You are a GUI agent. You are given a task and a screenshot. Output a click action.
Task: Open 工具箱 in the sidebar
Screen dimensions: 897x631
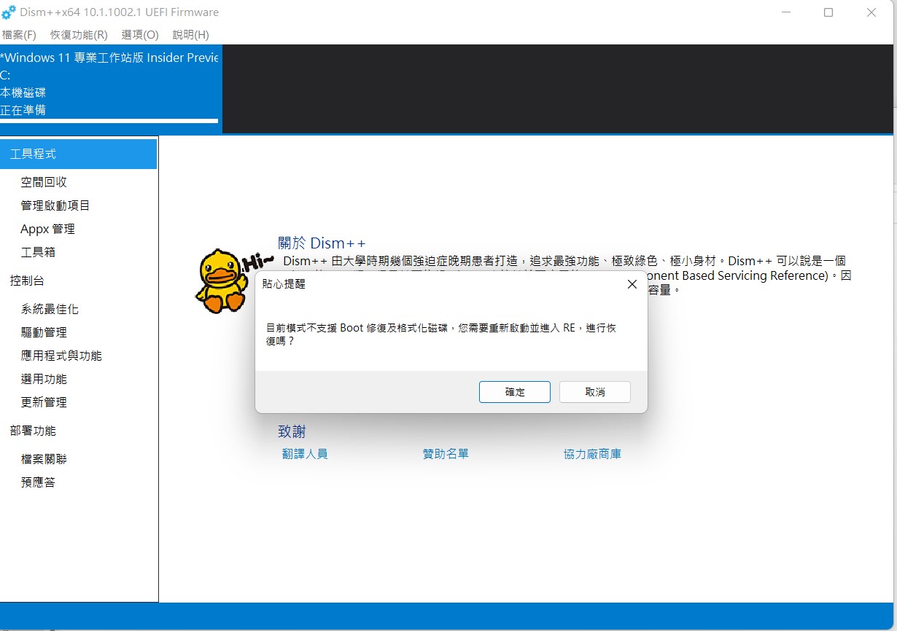tap(38, 252)
